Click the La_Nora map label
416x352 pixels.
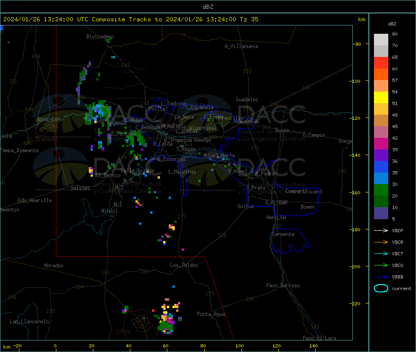point(184,117)
